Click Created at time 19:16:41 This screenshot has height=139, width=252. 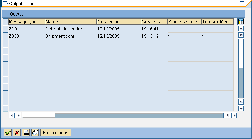click(154, 29)
